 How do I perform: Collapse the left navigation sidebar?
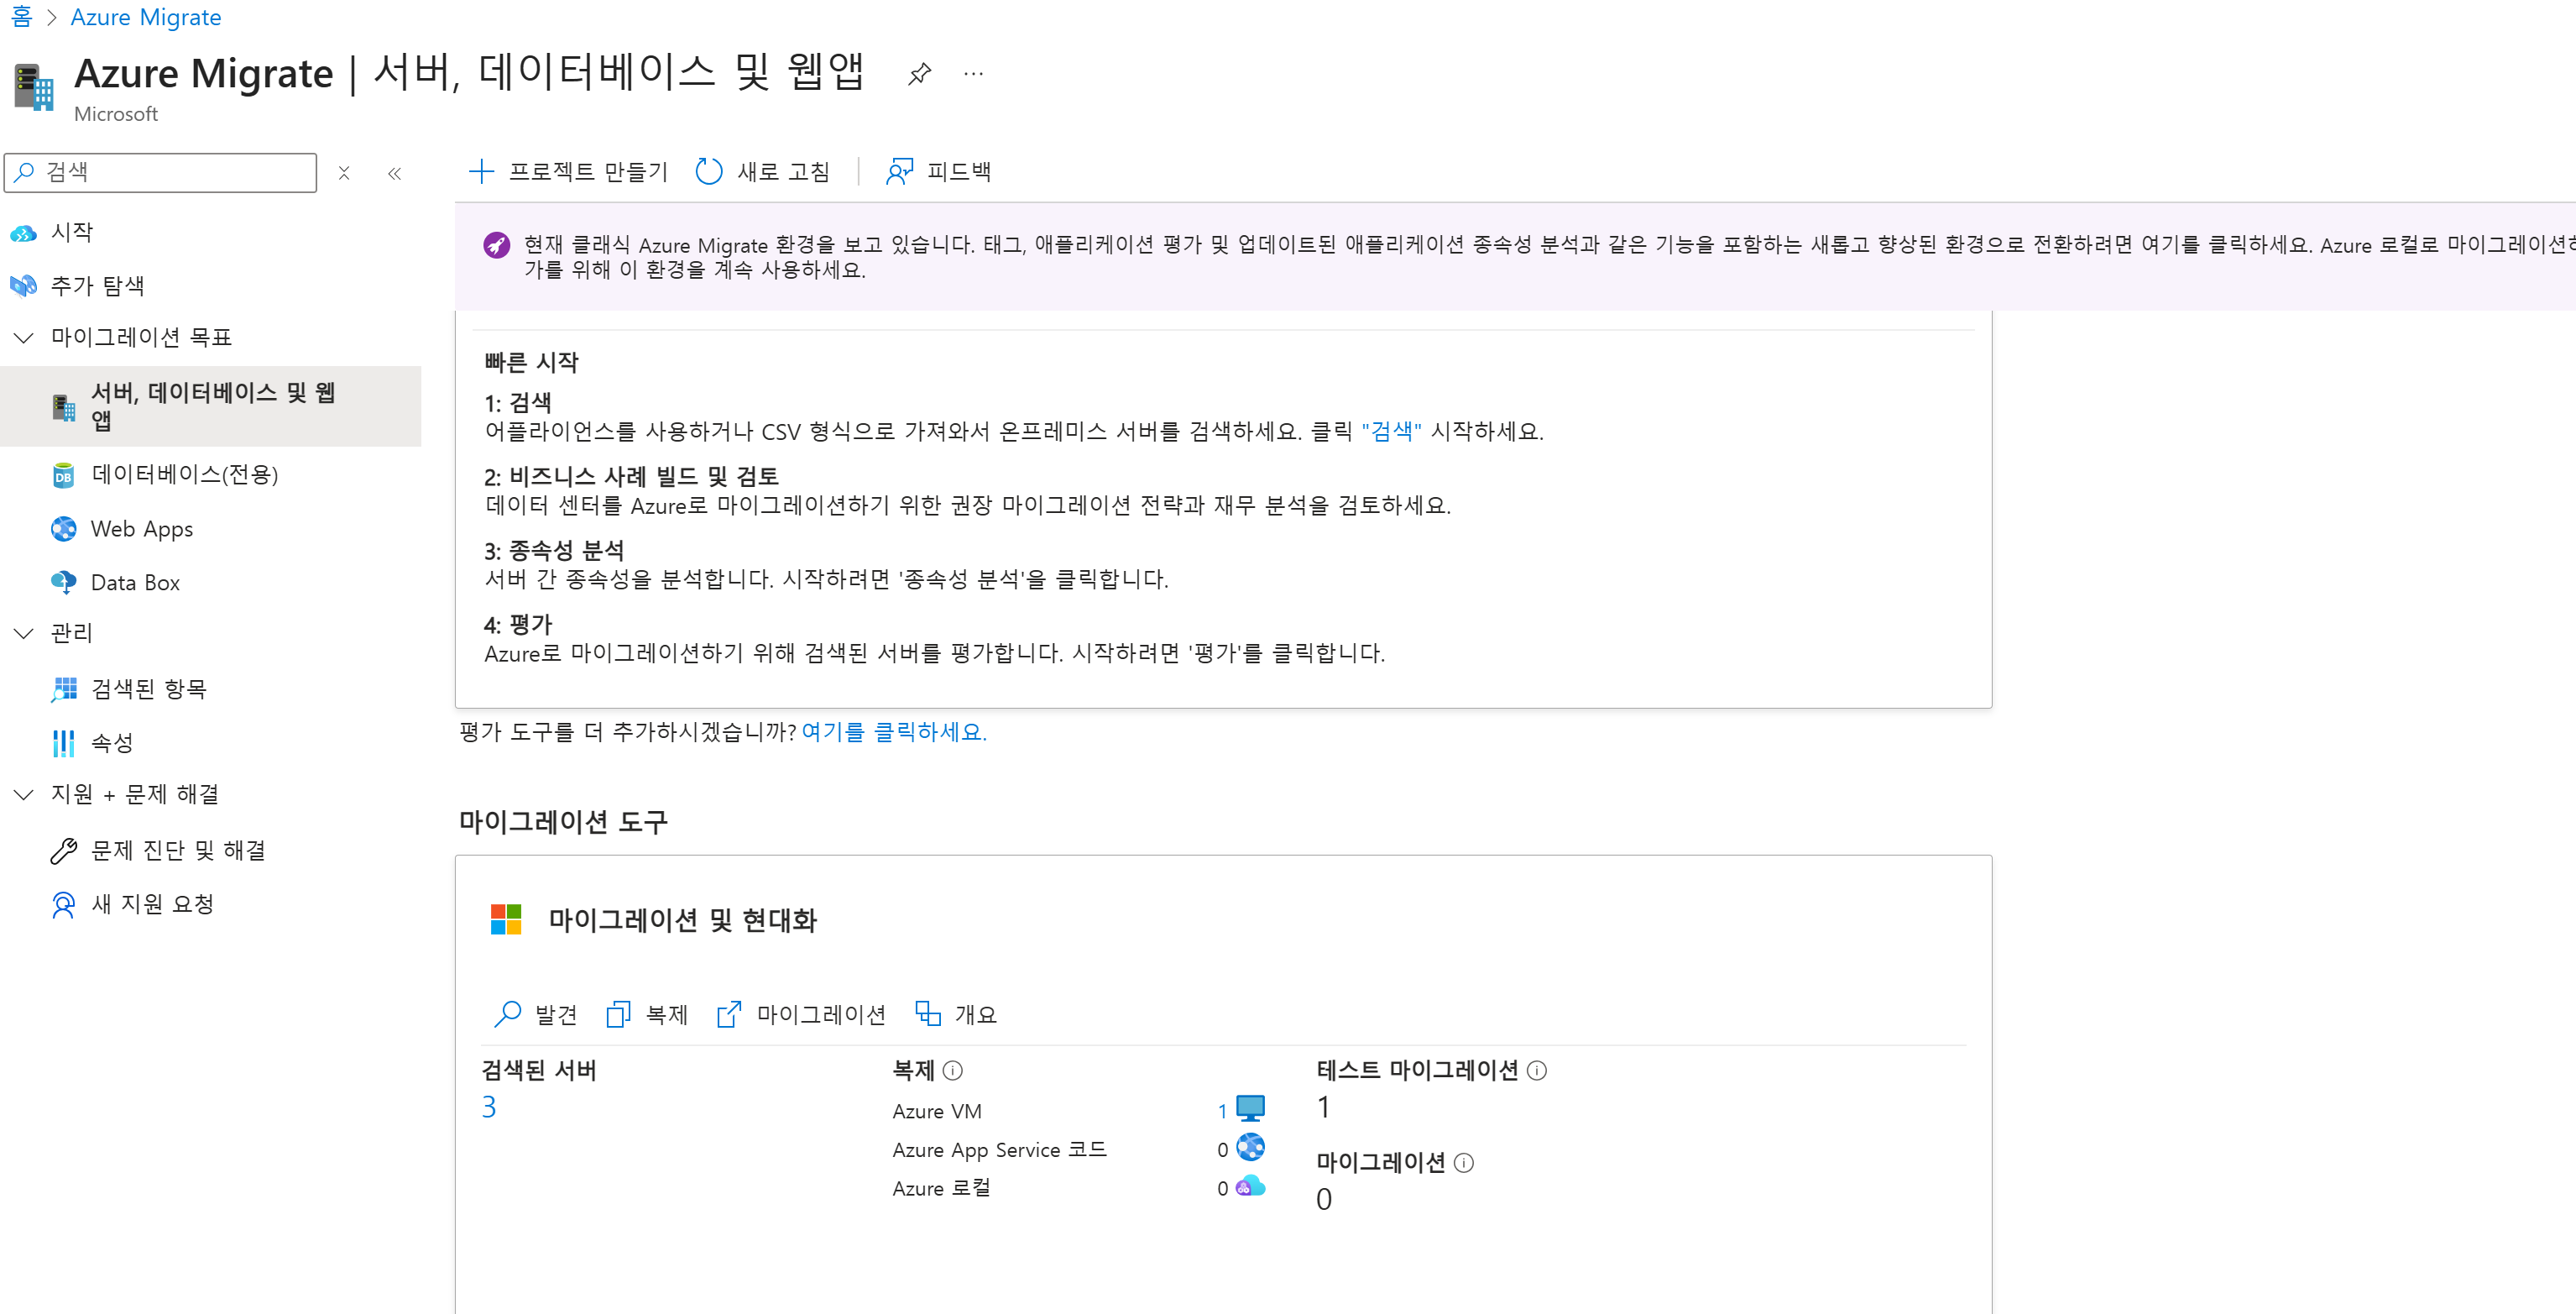pyautogui.click(x=394, y=173)
